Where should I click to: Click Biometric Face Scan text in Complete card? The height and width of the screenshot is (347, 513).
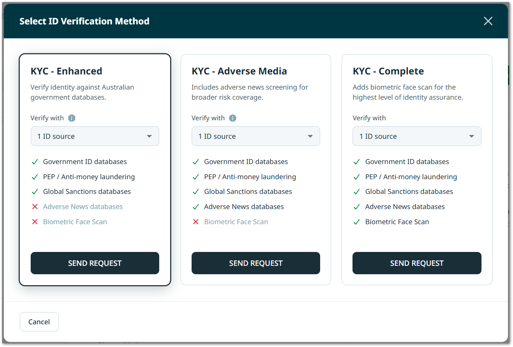coord(397,222)
